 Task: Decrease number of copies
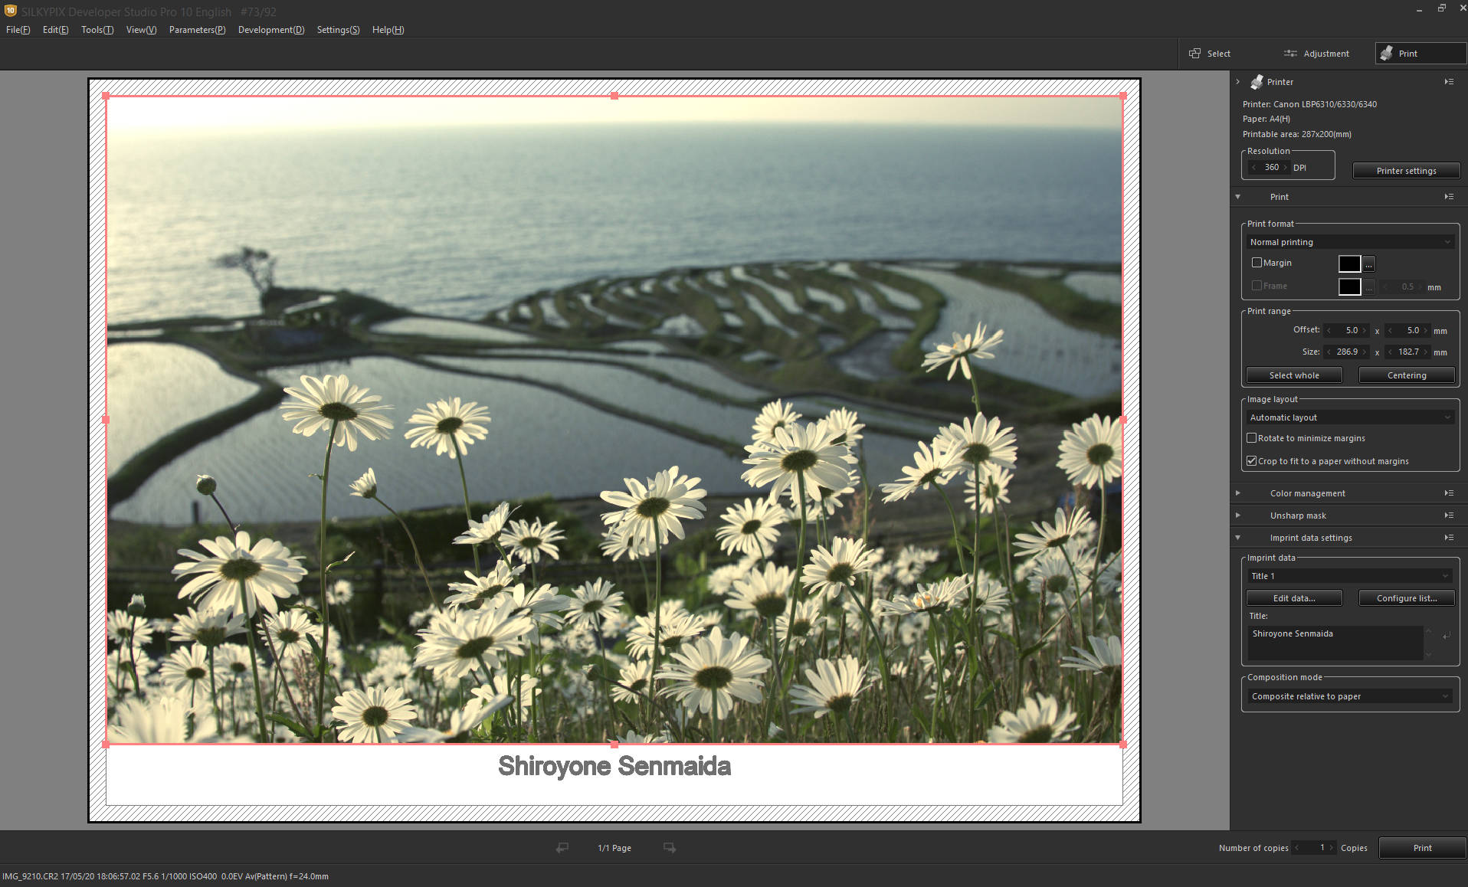click(1297, 848)
